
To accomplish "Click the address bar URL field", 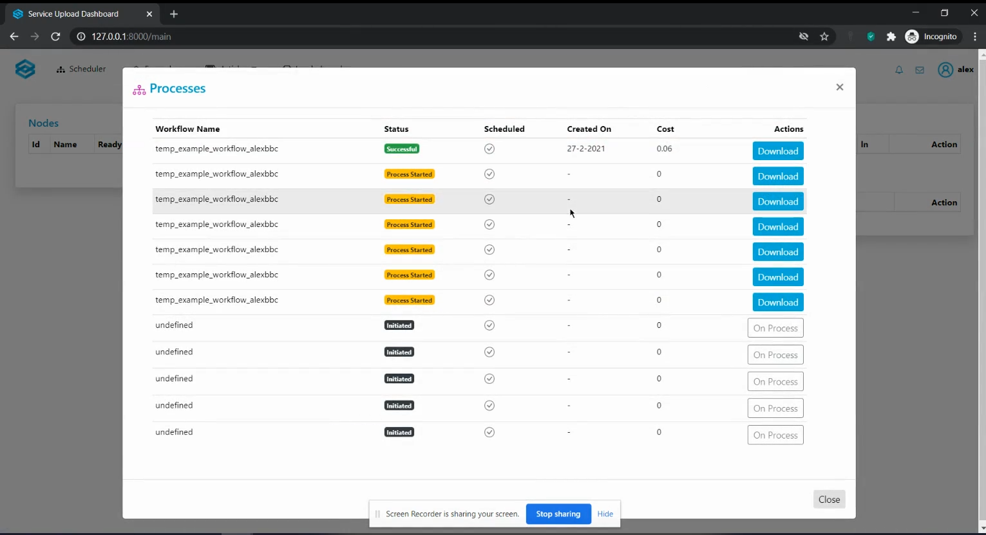I will click(386, 37).
